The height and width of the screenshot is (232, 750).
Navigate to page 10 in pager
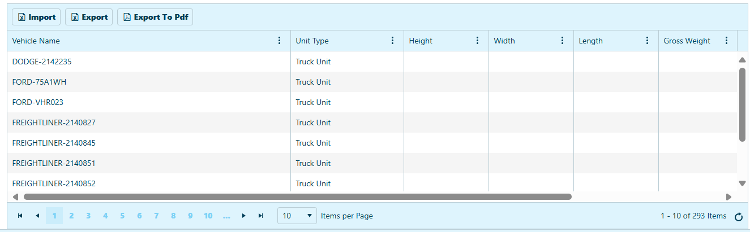point(208,216)
